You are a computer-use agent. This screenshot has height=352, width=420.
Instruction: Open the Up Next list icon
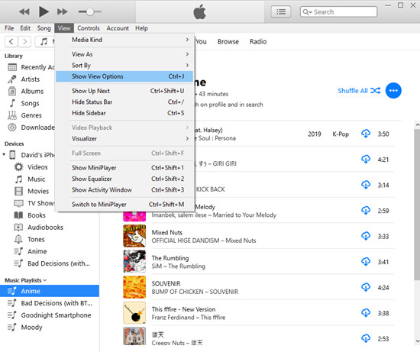(281, 11)
